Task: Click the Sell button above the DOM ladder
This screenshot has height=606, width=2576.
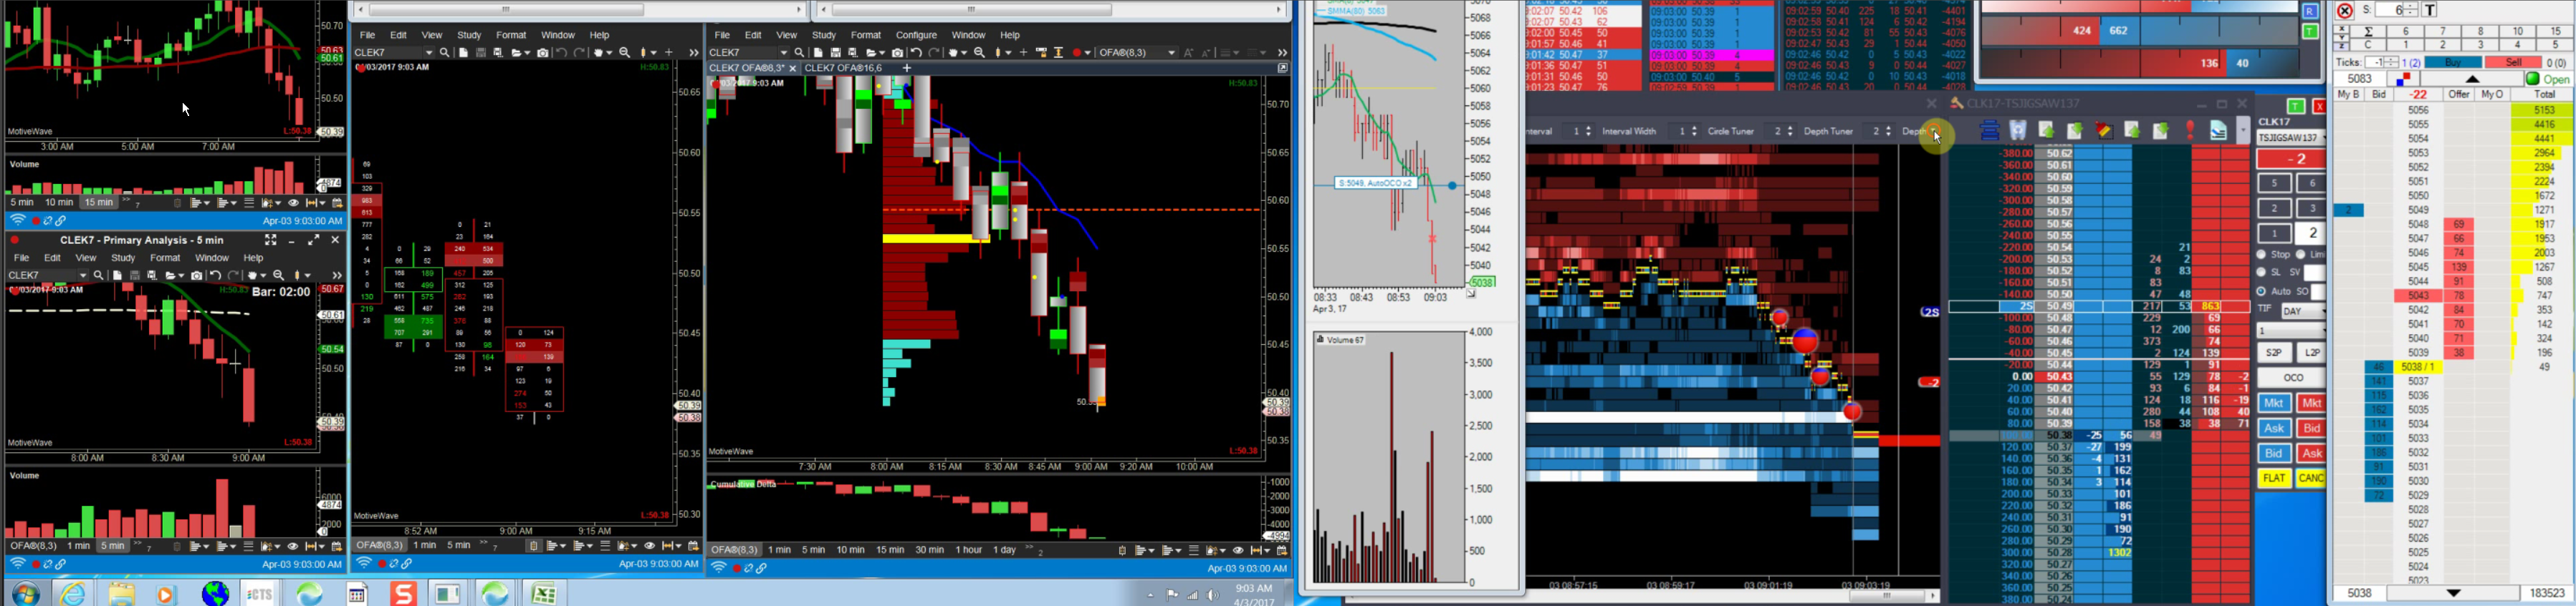Action: (x=2512, y=63)
